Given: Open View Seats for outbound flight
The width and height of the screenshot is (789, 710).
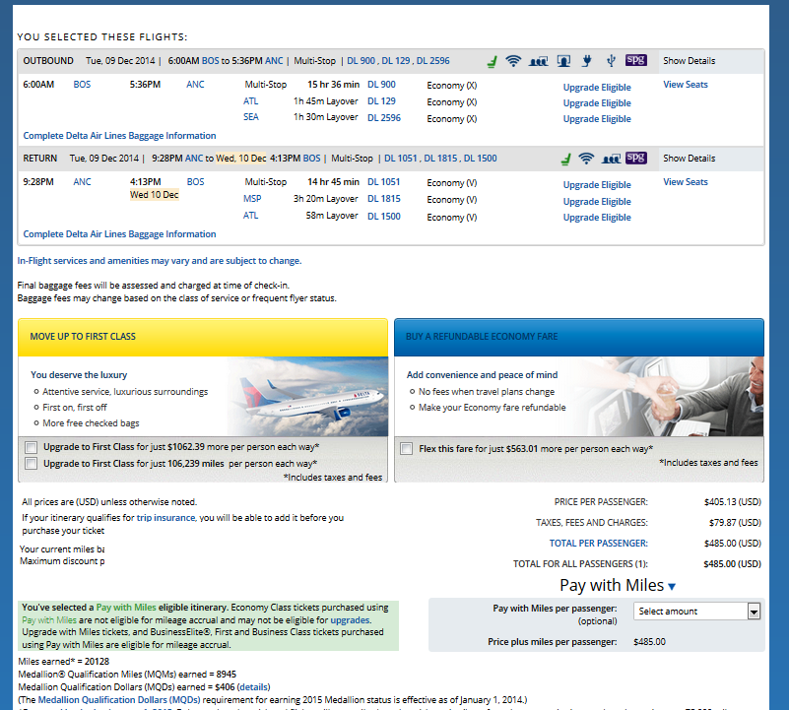Looking at the screenshot, I should (x=685, y=85).
